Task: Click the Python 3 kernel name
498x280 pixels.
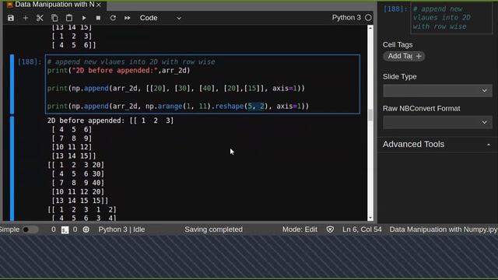Action: pos(346,17)
